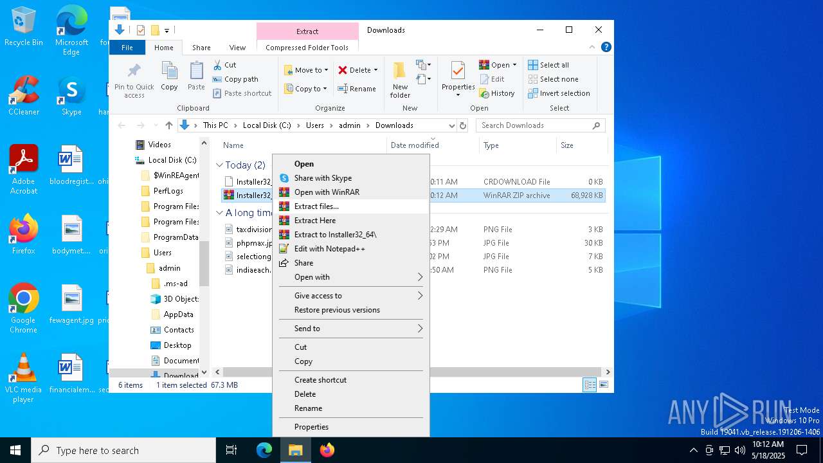Click Paste shortcut in ribbon
Screen dimensions: 823x463
[x=242, y=93]
